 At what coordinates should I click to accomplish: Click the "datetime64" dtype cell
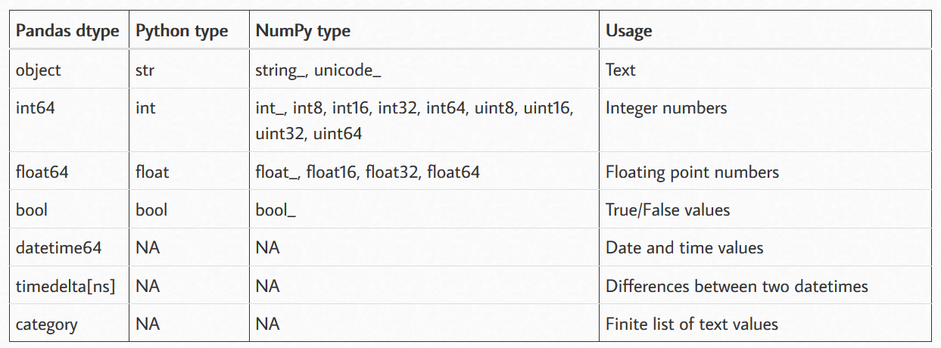58,247
